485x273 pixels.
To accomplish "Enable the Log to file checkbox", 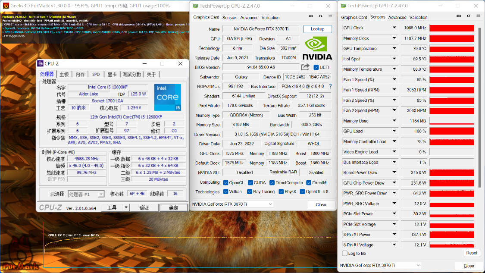I will (x=344, y=253).
